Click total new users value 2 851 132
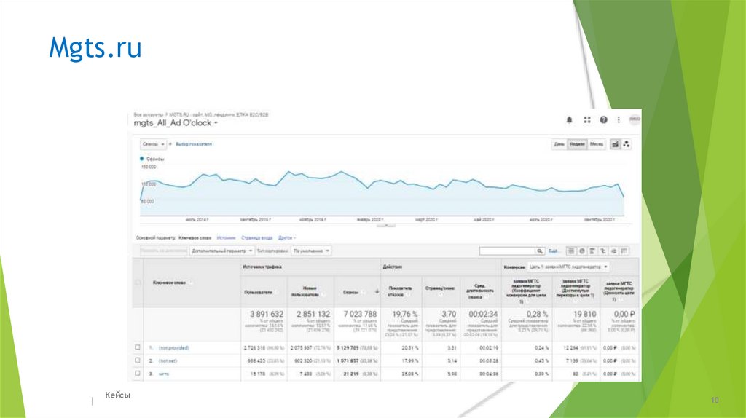The image size is (746, 418). click(x=313, y=315)
